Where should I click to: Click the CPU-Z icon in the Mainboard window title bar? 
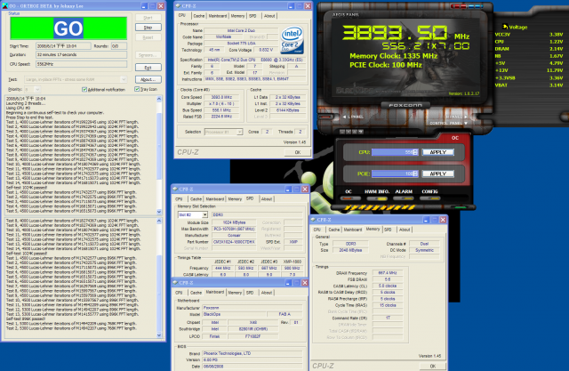(175, 282)
